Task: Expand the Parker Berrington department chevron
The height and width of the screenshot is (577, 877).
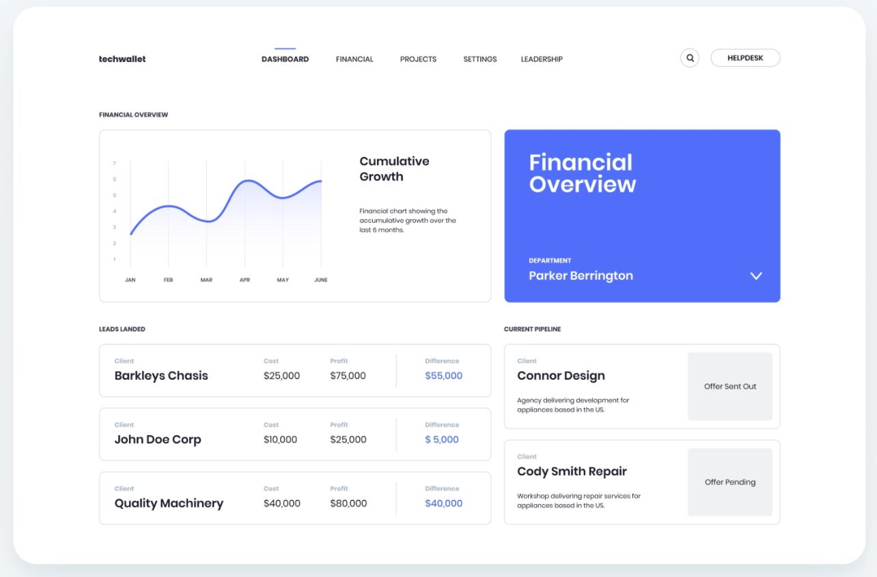Action: [x=755, y=276]
